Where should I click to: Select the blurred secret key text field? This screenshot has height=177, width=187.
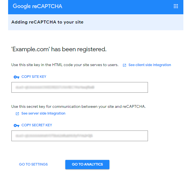tap(80, 136)
